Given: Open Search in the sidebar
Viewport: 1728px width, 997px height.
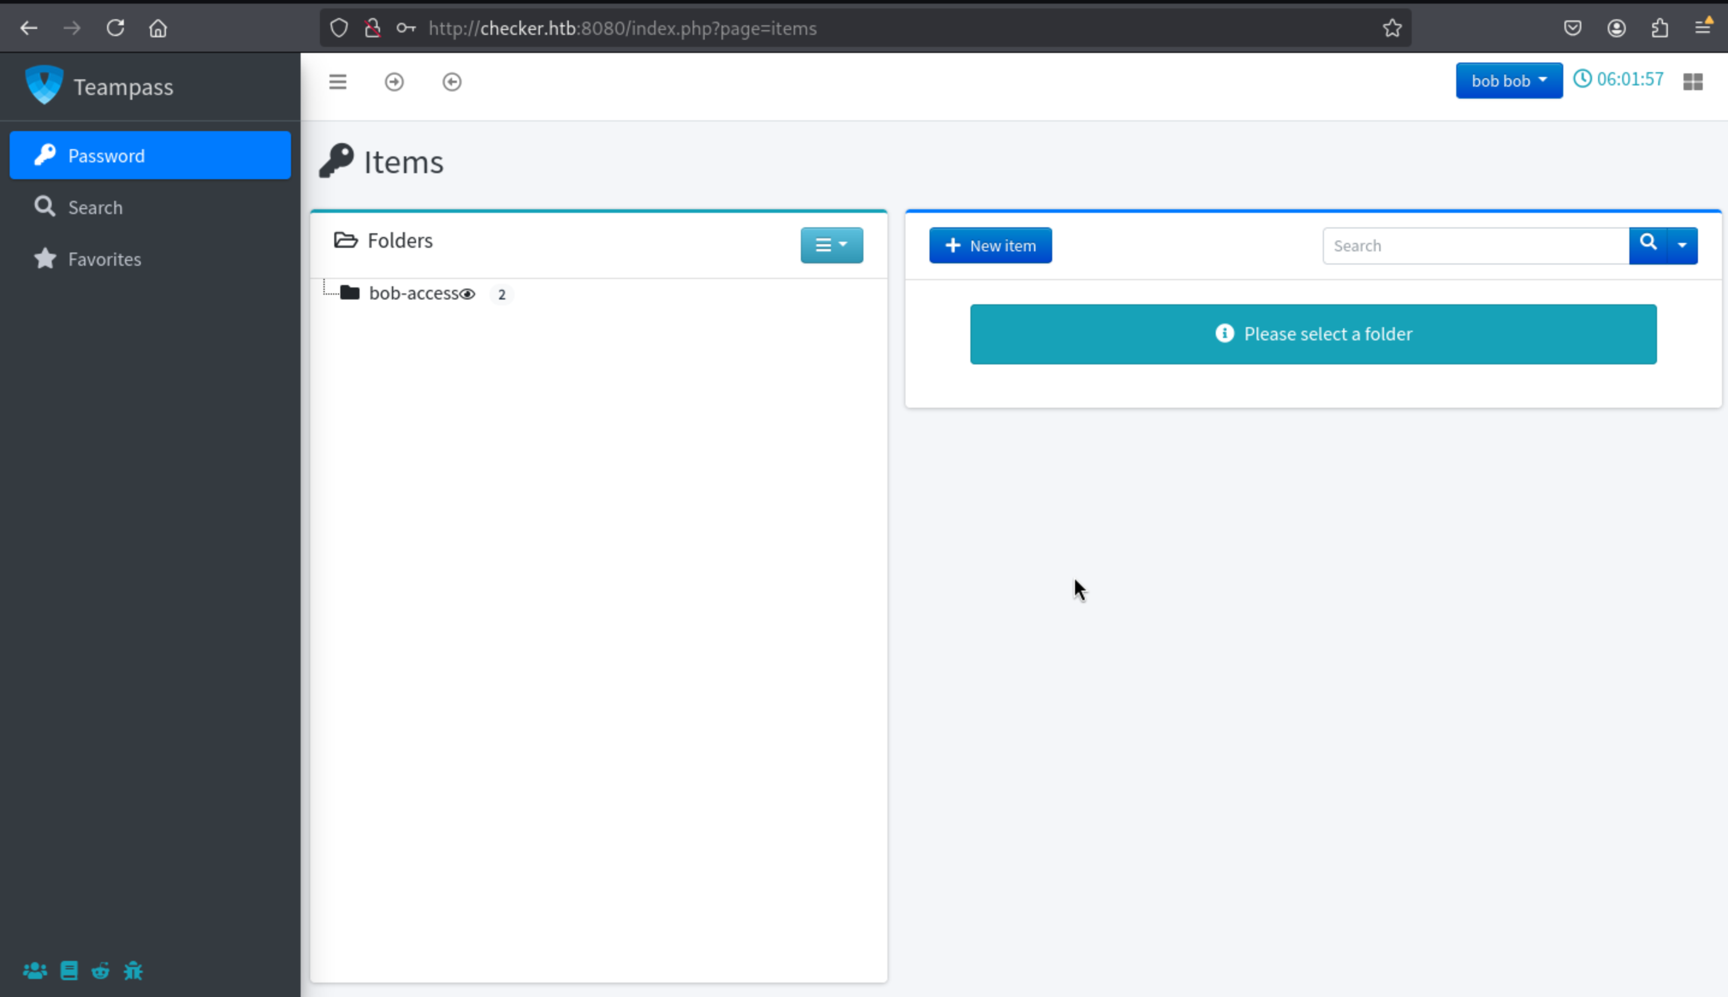Looking at the screenshot, I should [95, 207].
